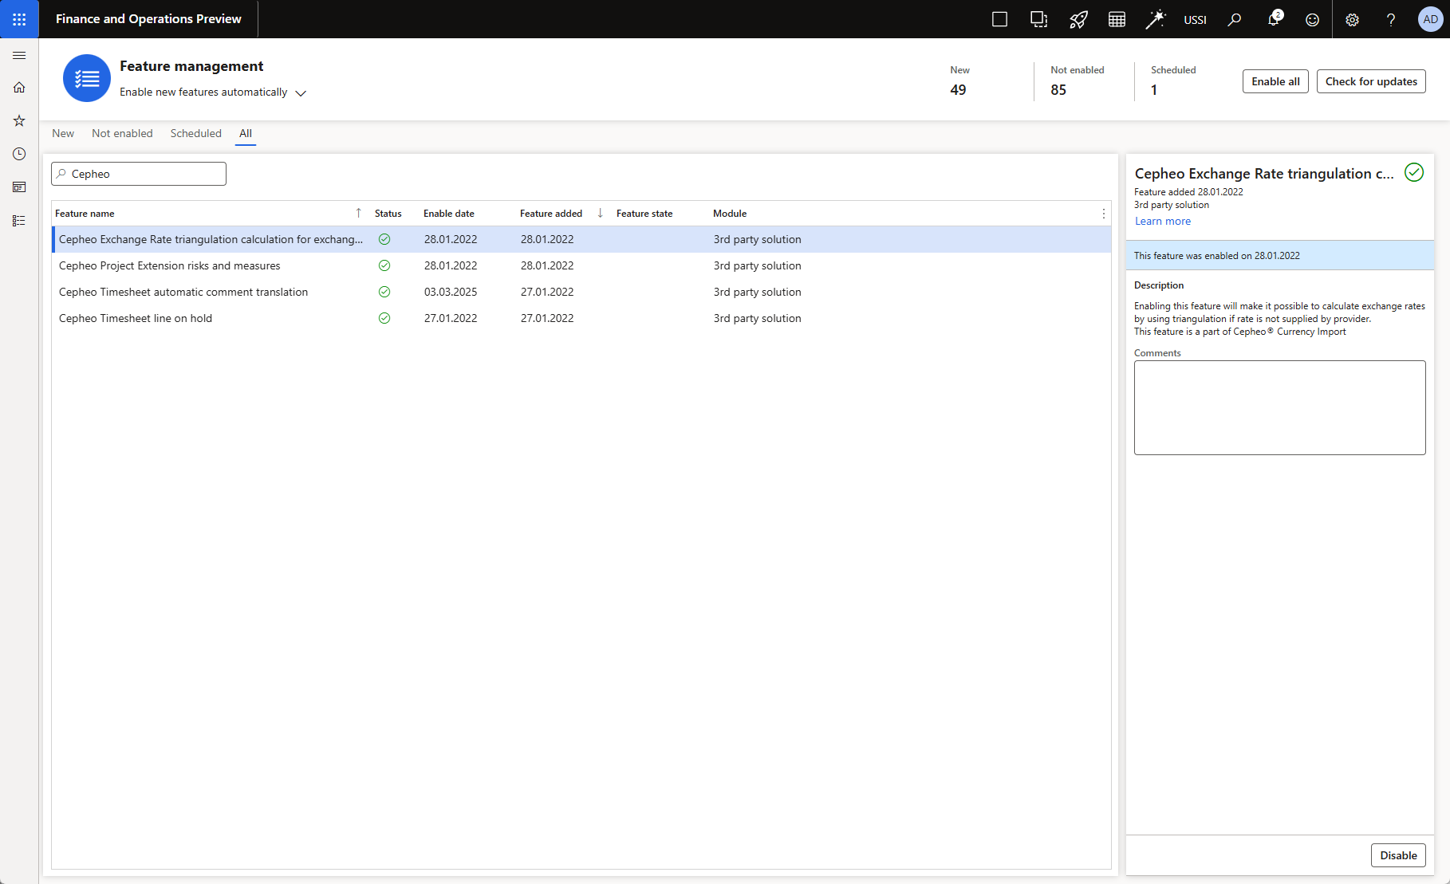Open Favorites star in sidebar

pyautogui.click(x=19, y=121)
